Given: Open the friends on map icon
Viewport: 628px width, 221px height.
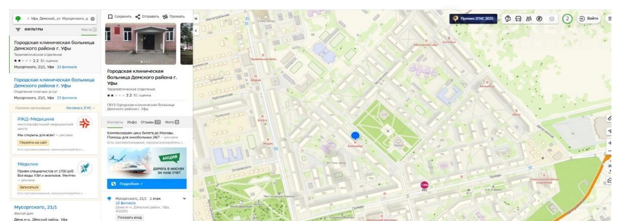Looking at the screenshot, I should [x=529, y=19].
